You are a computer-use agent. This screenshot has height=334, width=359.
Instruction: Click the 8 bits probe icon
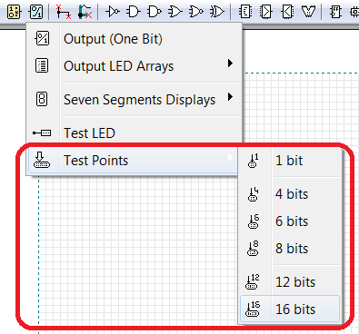(x=253, y=249)
